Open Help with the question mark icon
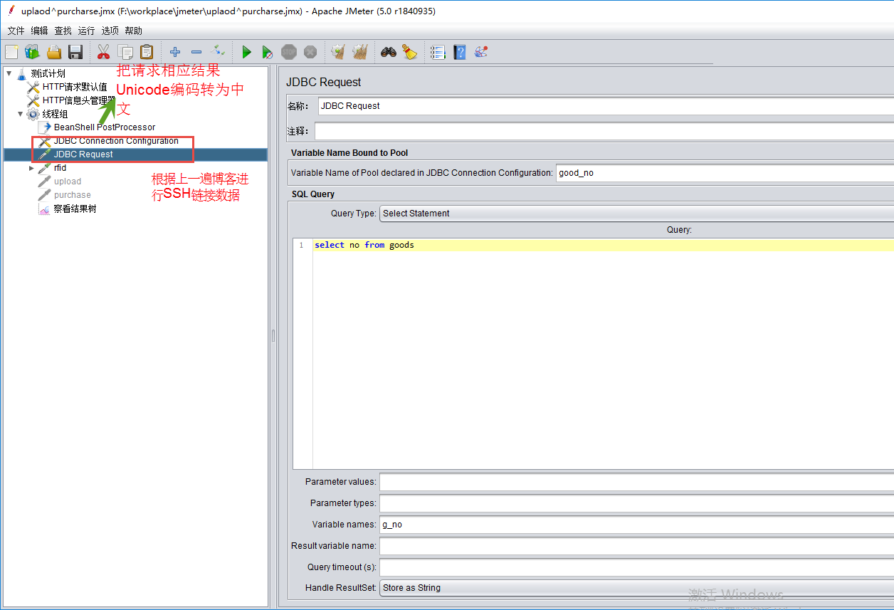The width and height of the screenshot is (894, 610). pyautogui.click(x=460, y=52)
